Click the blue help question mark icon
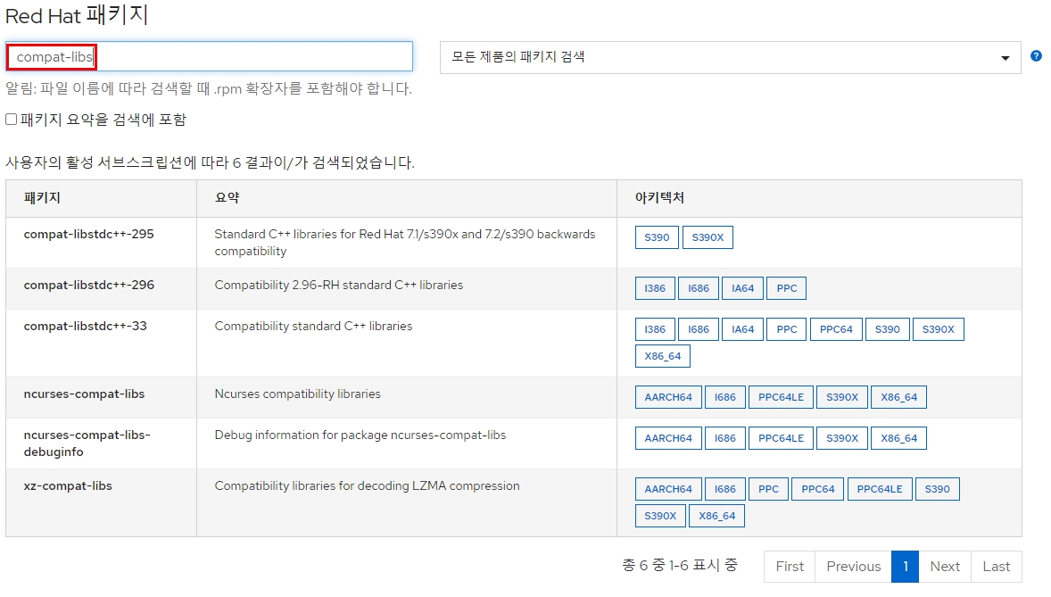 1036,56
